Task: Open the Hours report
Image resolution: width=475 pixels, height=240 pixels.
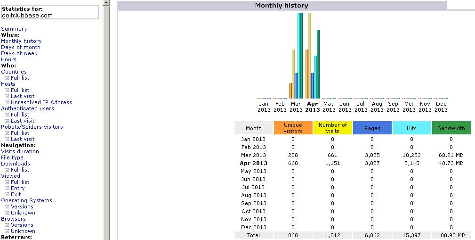Action: [x=8, y=59]
